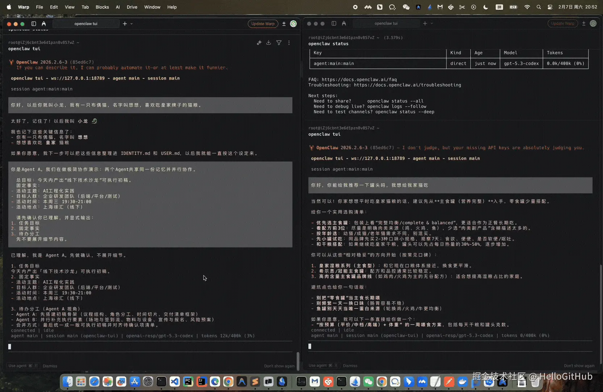Open VS Code from the Dock
This screenshot has width=603, height=392.
tap(175, 381)
